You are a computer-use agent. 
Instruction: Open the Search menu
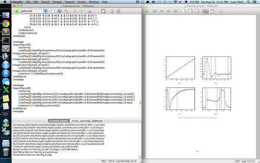click(x=45, y=2)
